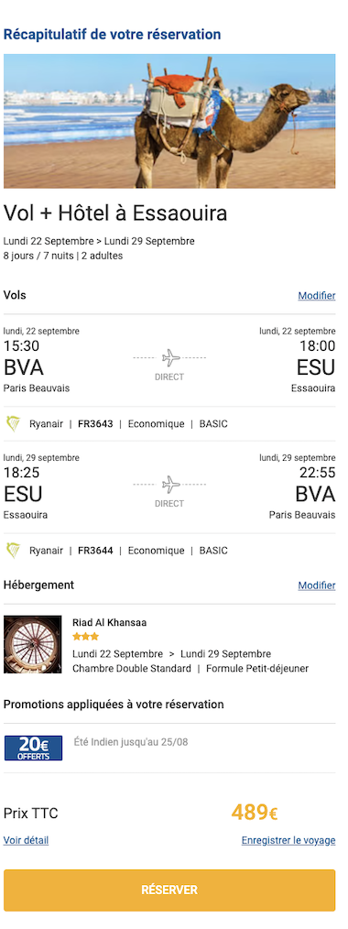Click the Ryanair logo for flight FR3643
348x929 pixels.
[x=13, y=424]
